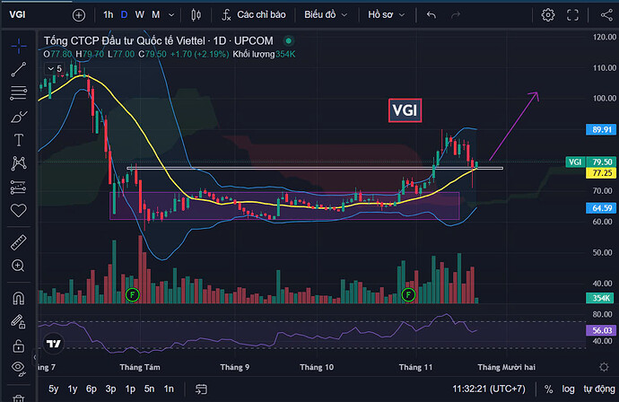Click the 79.50 VGI price label
The height and width of the screenshot is (402, 619).
point(591,162)
